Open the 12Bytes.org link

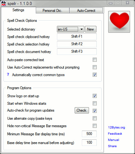pyautogui.click(x=116, y=128)
